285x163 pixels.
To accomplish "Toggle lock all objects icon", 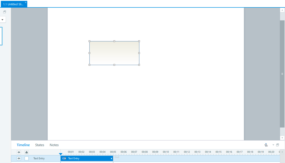I will point(27,152).
